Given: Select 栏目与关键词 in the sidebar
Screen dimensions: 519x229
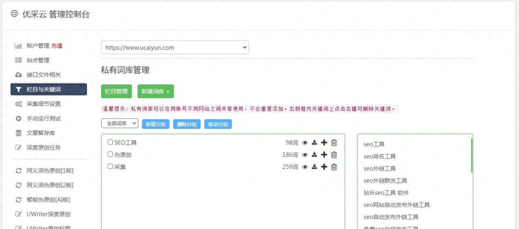Looking at the screenshot, I should [49, 90].
